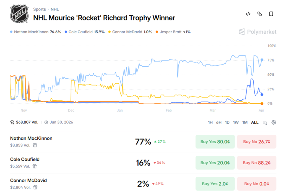The image size is (281, 193).
Task: Set chart range to 1D
Action: 227,122
